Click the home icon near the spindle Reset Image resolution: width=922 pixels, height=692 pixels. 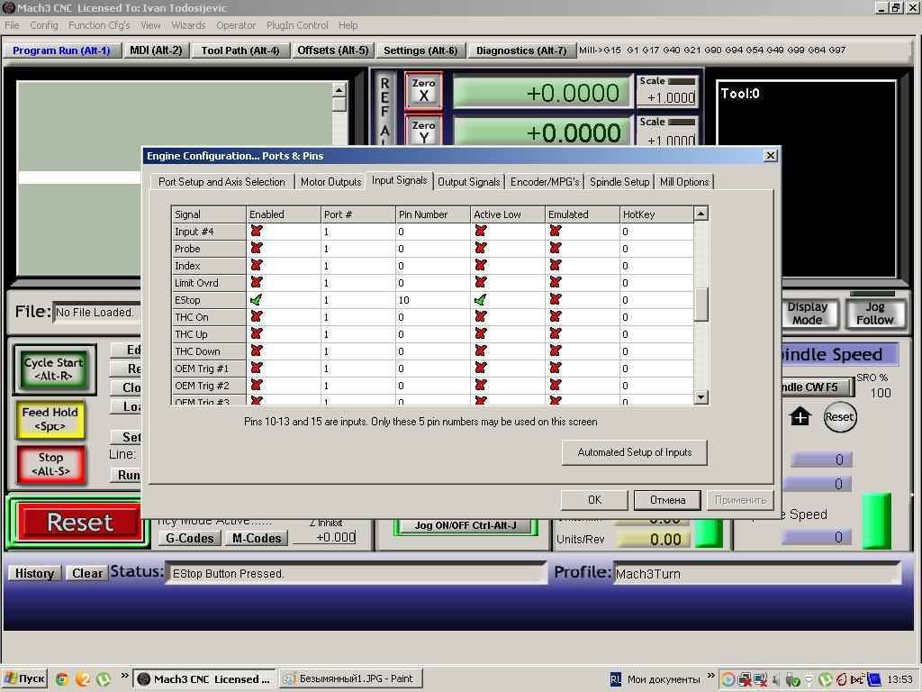click(800, 417)
